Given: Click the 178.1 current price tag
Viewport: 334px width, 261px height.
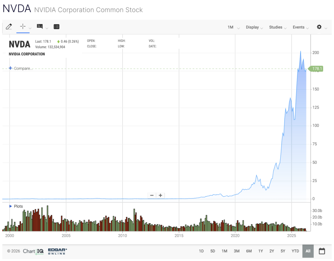Looking at the screenshot, I should click(316, 69).
